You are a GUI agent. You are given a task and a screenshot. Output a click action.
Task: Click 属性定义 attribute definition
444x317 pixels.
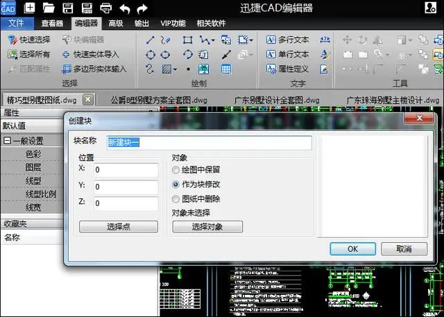tap(287, 69)
